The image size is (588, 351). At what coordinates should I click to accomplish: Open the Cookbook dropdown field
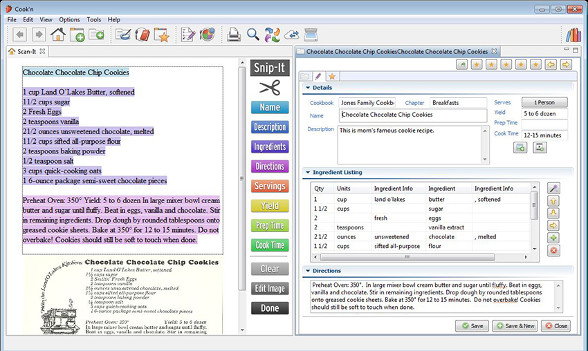point(367,103)
